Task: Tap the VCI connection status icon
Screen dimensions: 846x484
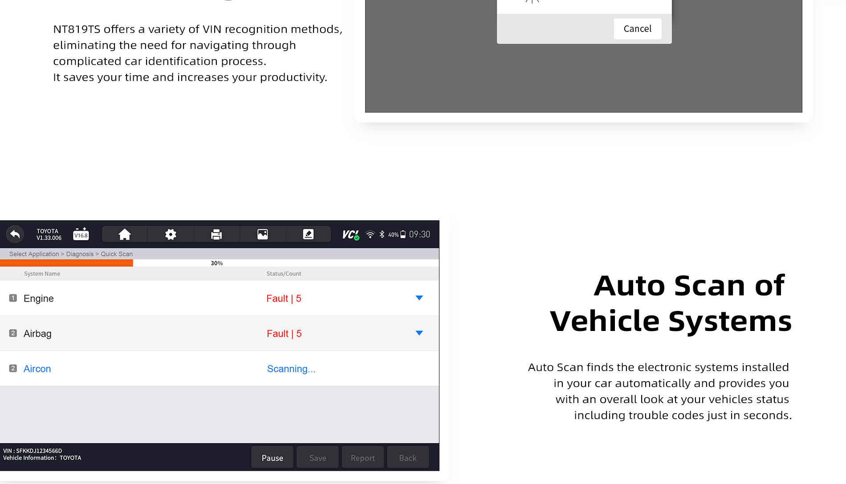Action: [x=350, y=234]
